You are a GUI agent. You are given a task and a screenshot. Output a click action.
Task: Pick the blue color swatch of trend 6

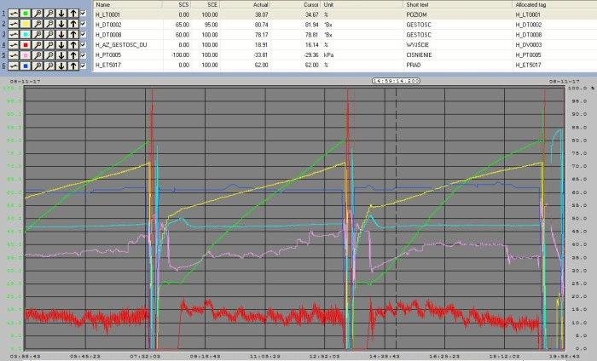[x=26, y=66]
